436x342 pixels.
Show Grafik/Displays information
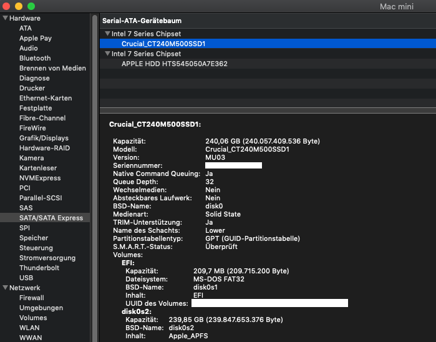44,139
